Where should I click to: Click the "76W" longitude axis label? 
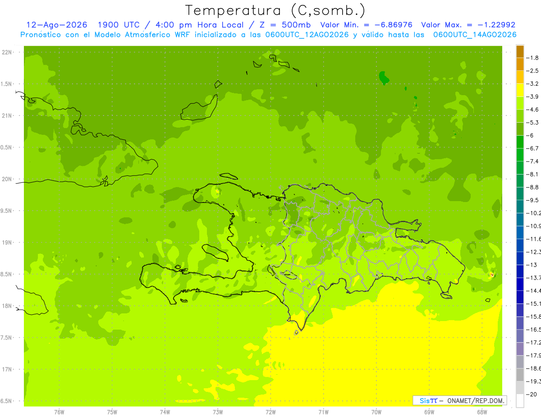(59, 412)
